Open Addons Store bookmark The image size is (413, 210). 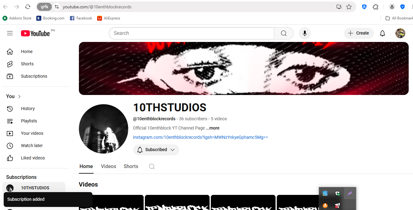tap(17, 18)
